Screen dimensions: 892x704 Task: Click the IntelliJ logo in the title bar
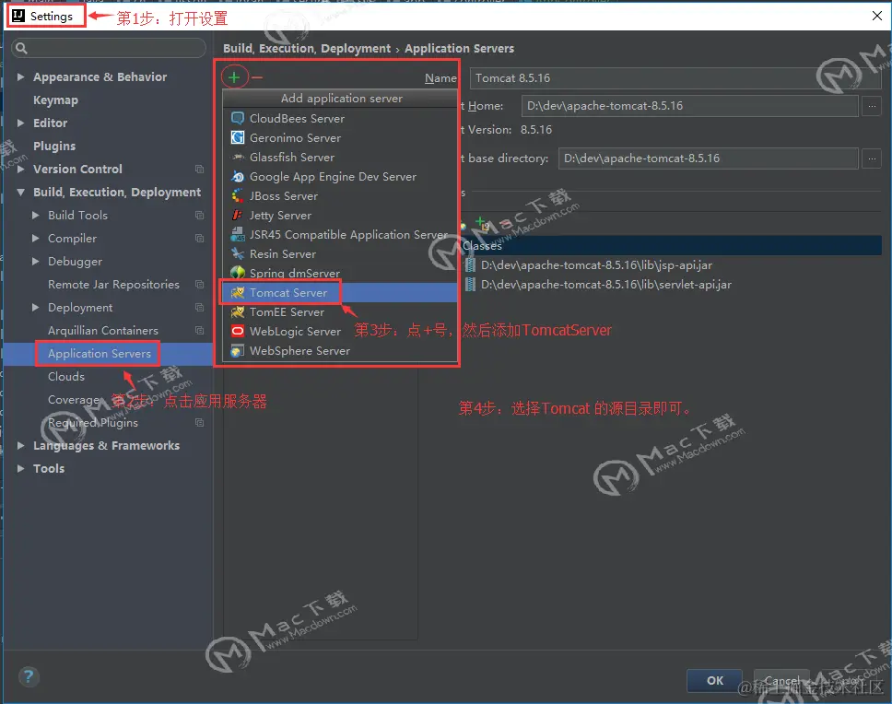[x=18, y=16]
